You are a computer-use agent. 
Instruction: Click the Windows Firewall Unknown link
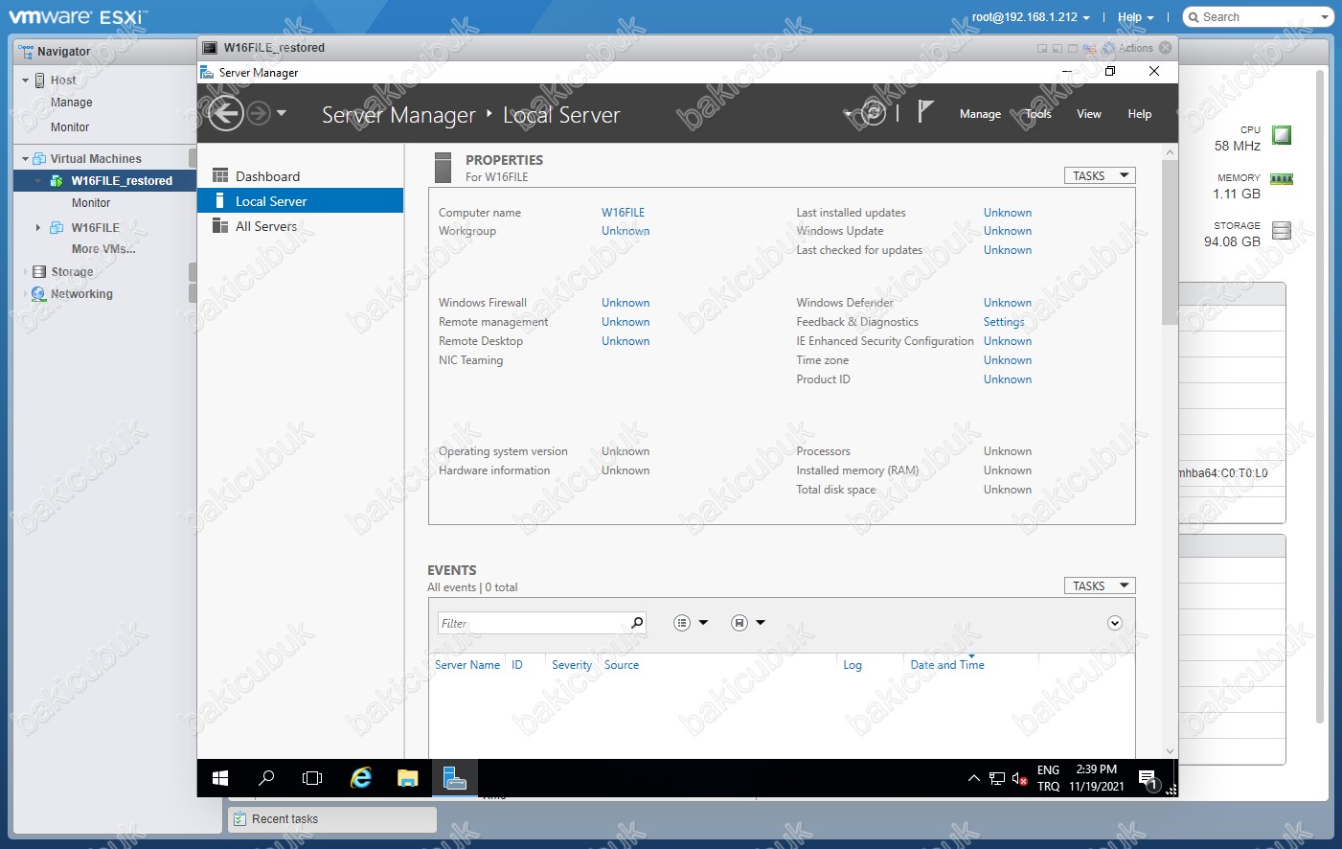626,303
